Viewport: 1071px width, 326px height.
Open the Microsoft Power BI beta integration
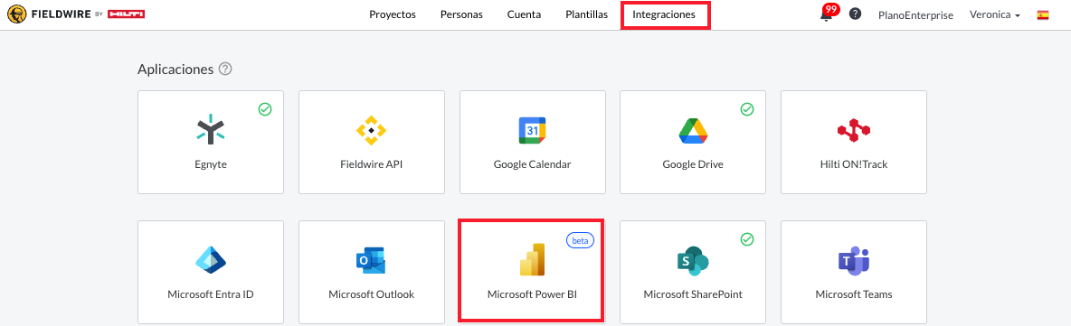point(531,270)
